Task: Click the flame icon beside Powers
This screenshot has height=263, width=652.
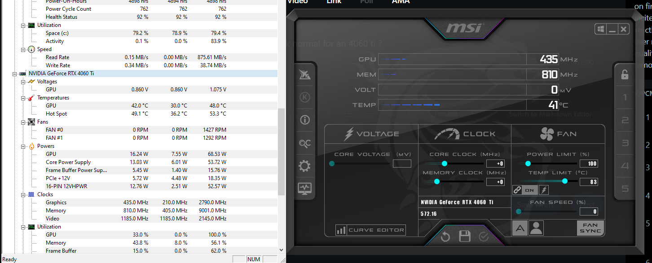Action: (x=31, y=146)
